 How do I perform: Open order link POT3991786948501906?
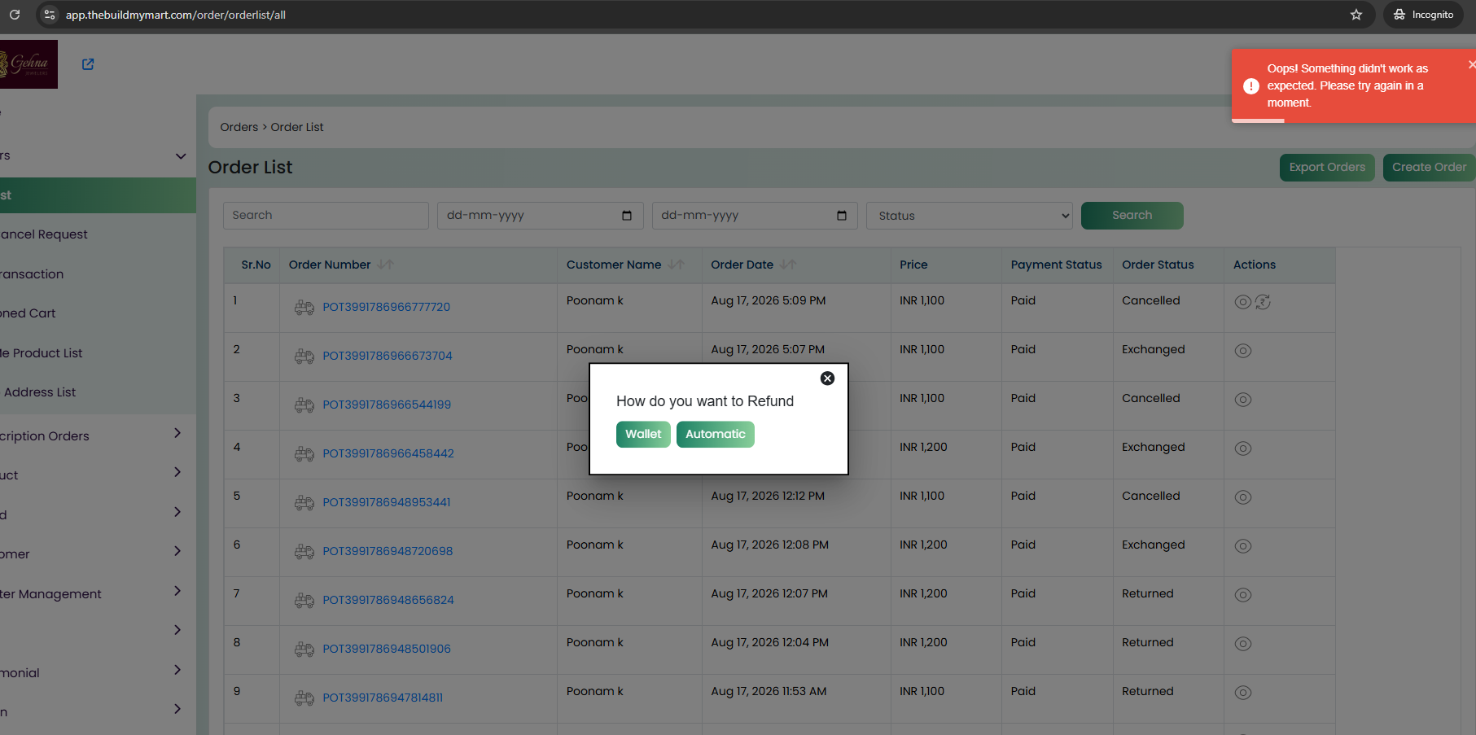pyautogui.click(x=387, y=649)
